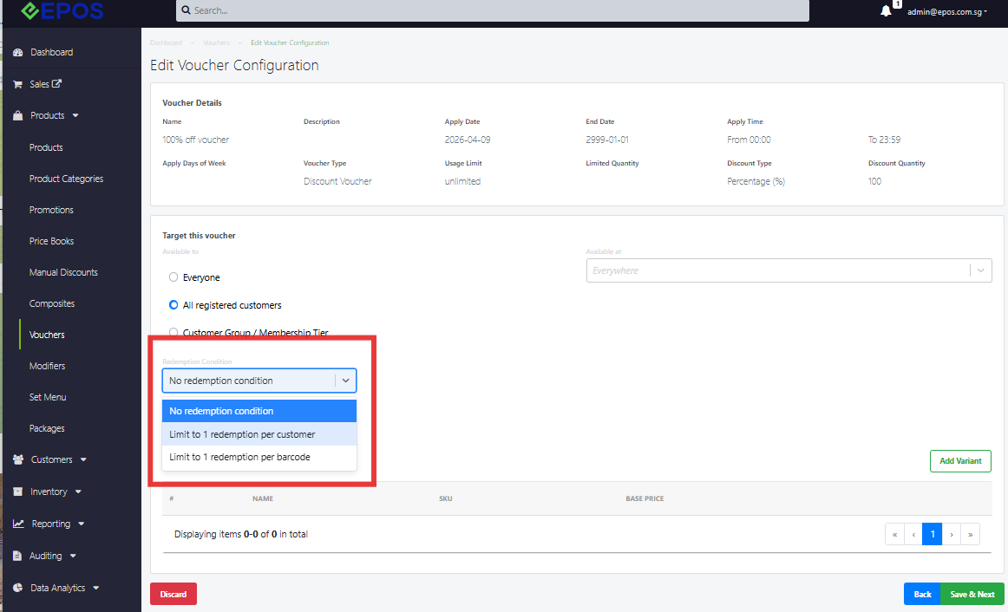Click the Products bag icon
Image resolution: width=1008 pixels, height=612 pixels.
click(18, 115)
